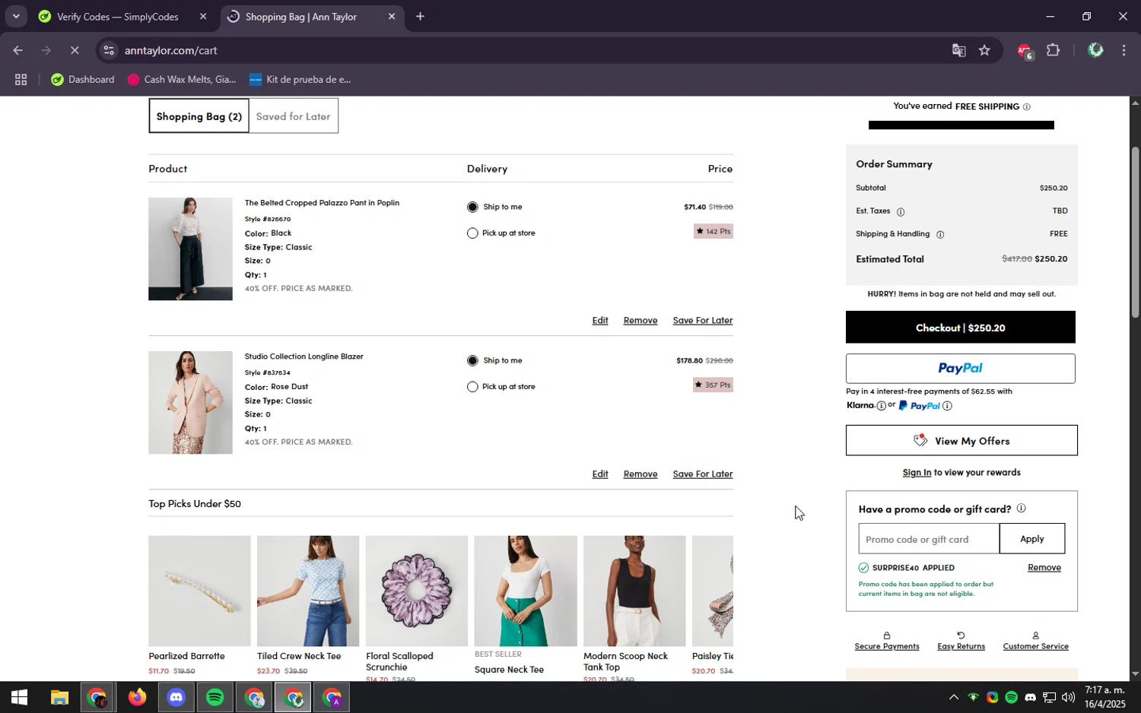The height and width of the screenshot is (713, 1141).
Task: Open Modern Scoop Neck Tank Top image
Action: 634,591
